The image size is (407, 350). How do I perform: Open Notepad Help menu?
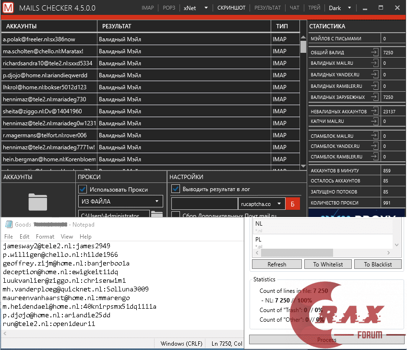pyautogui.click(x=85, y=237)
